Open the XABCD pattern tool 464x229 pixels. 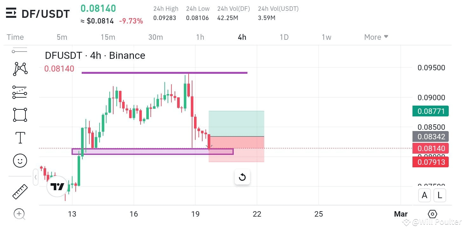[x=20, y=68]
